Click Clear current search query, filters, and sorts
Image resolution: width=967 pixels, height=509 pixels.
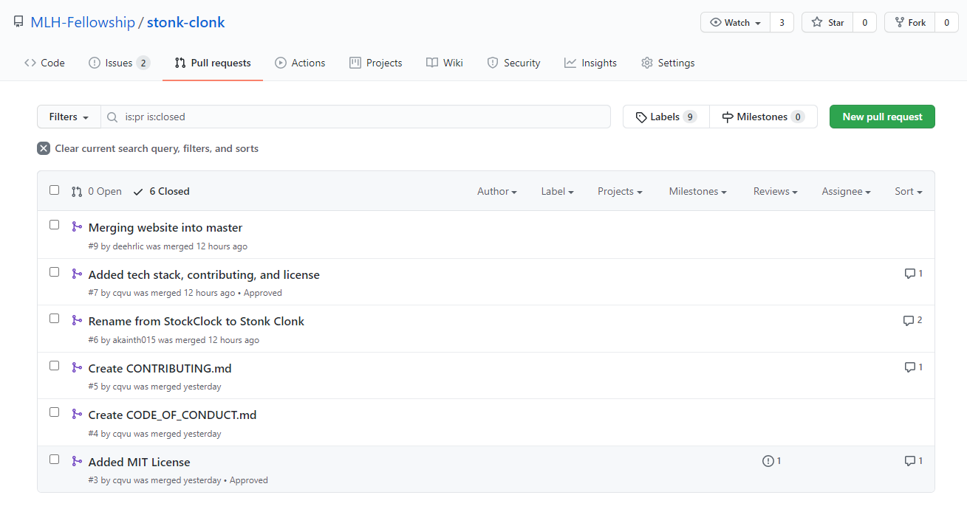(148, 148)
